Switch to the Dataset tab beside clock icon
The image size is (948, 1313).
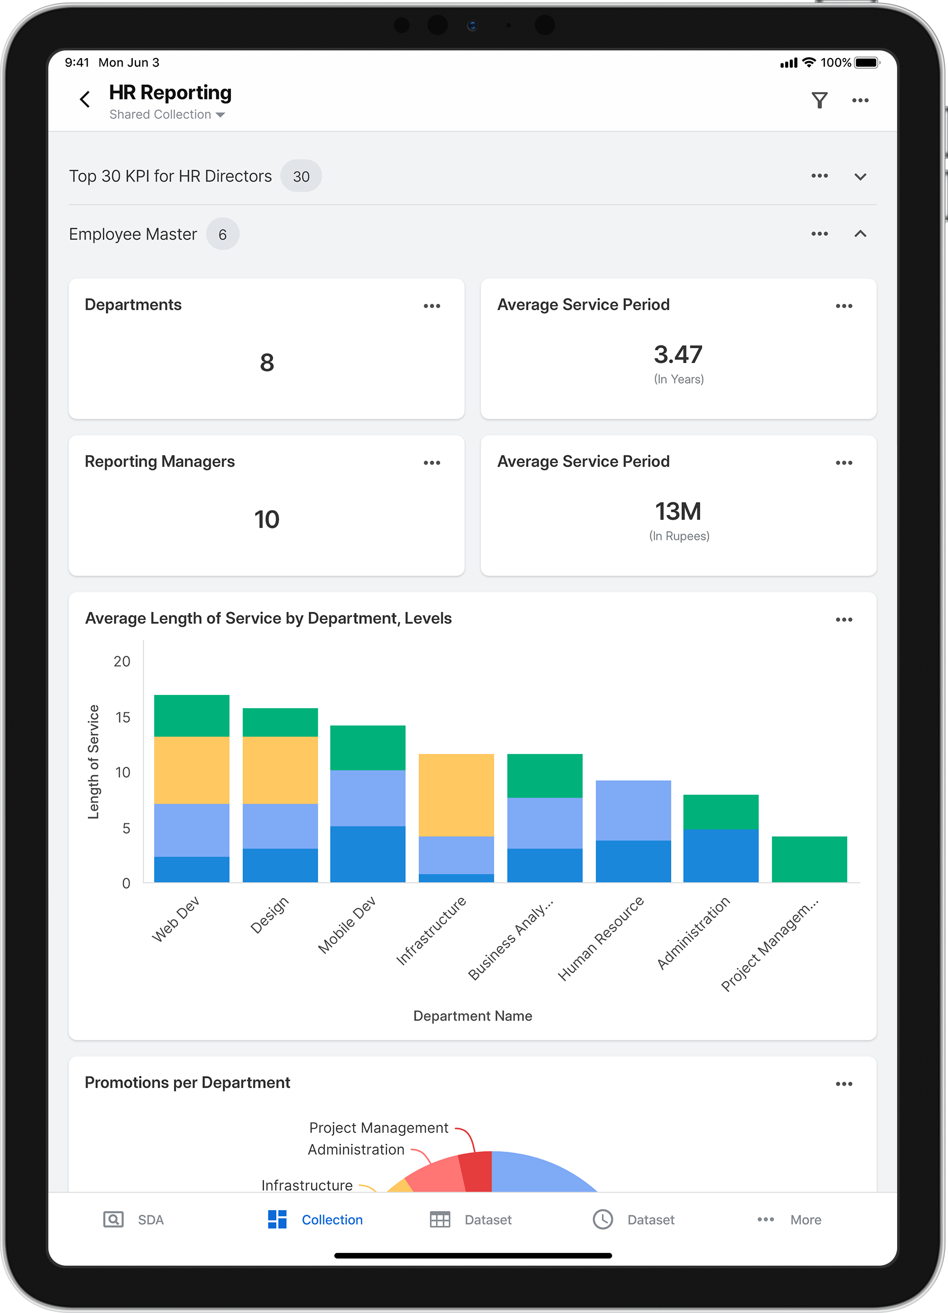click(x=651, y=1220)
